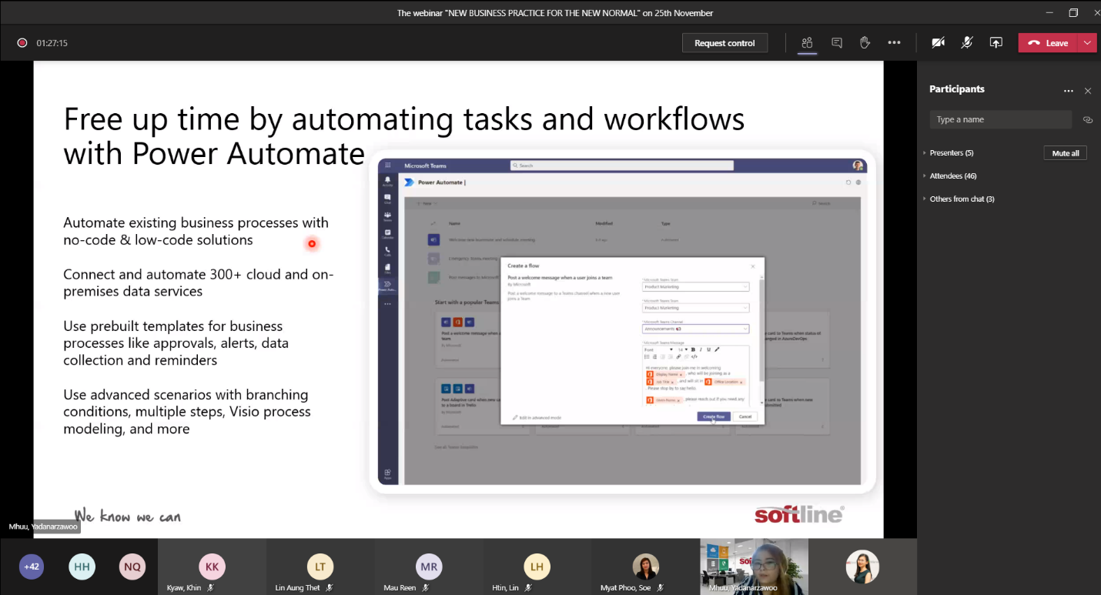
Task: Close the Participants panel
Action: (x=1088, y=91)
